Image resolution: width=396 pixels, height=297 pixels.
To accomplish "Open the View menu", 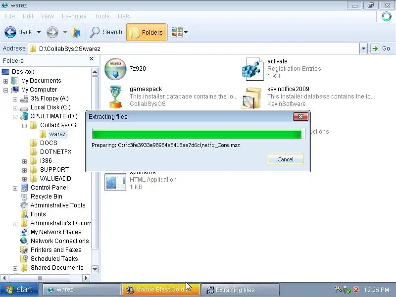I will [47, 16].
